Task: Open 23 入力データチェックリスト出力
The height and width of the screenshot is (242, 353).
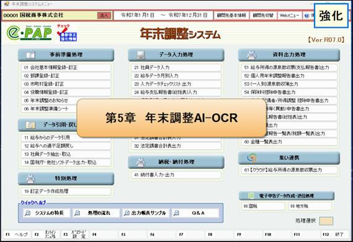Action: (x=176, y=84)
